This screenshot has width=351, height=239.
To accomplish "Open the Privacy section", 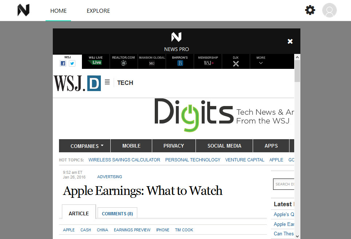I will click(174, 146).
